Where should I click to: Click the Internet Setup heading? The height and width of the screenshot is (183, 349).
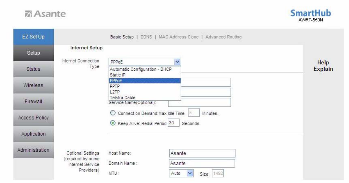coord(87,48)
